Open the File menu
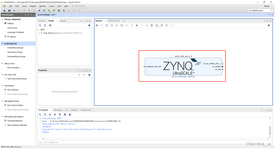The width and height of the screenshot is (275, 149). click(4, 6)
